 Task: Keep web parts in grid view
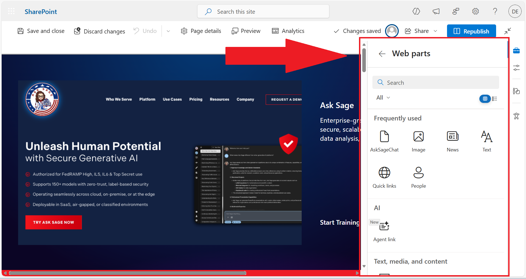click(485, 98)
